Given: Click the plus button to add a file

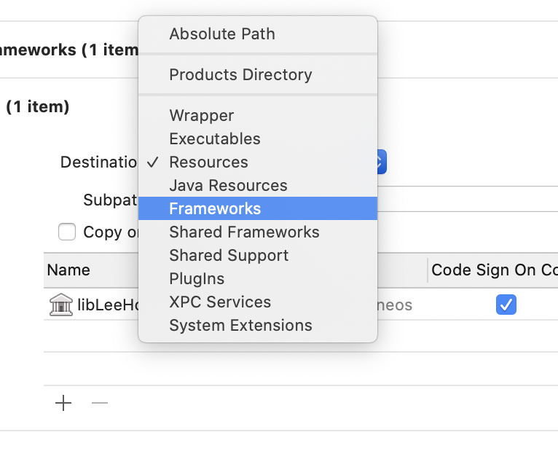Looking at the screenshot, I should click(64, 403).
